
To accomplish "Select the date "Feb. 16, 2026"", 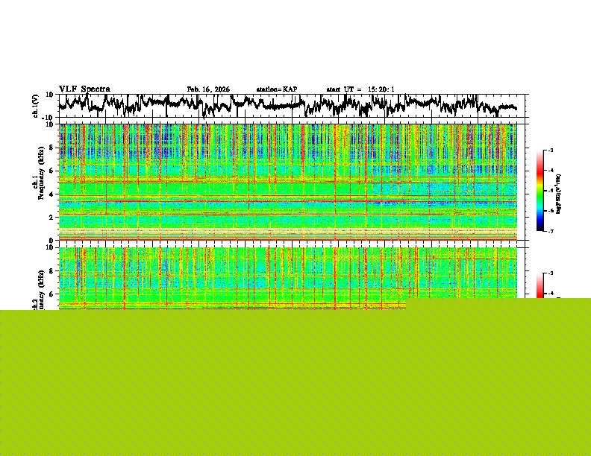I will pos(208,89).
